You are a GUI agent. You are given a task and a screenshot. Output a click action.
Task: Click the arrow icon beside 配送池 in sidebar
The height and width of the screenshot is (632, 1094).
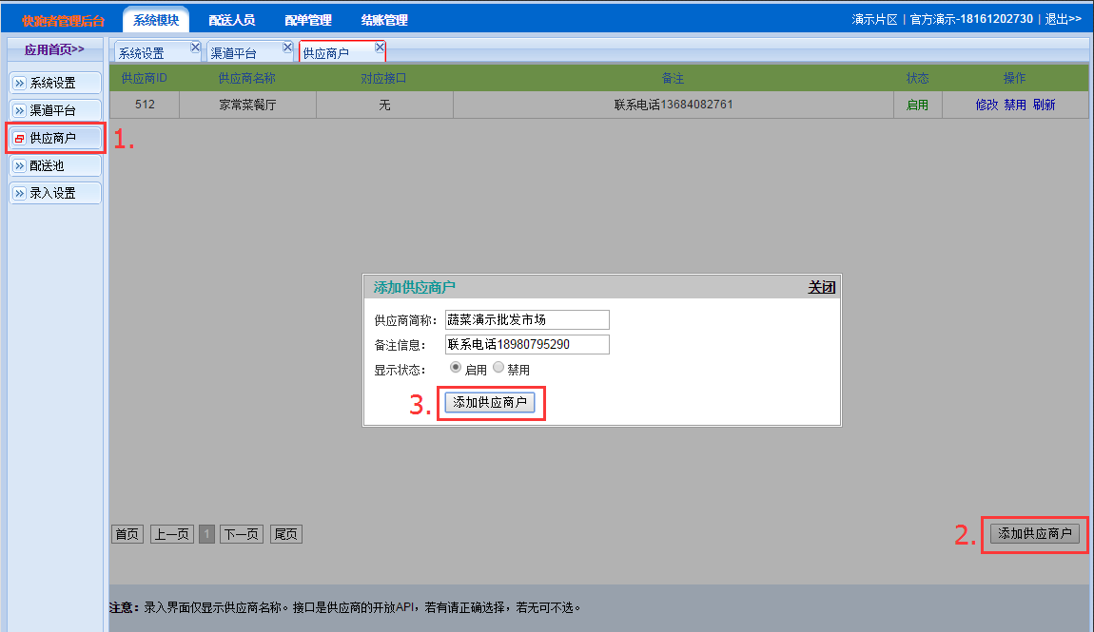coord(19,166)
